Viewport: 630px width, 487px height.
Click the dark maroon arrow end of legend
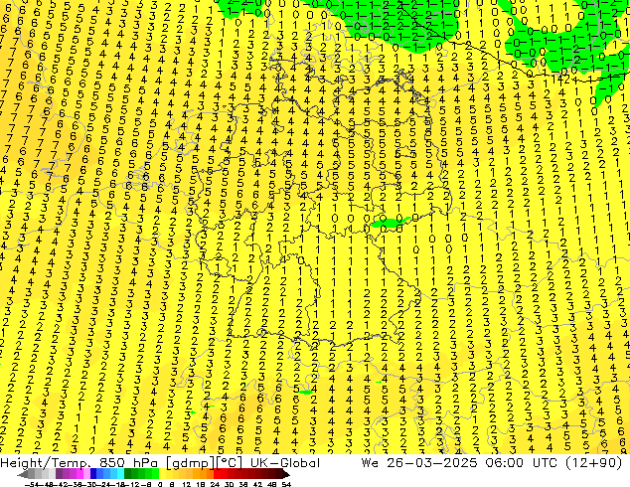pyautogui.click(x=286, y=475)
